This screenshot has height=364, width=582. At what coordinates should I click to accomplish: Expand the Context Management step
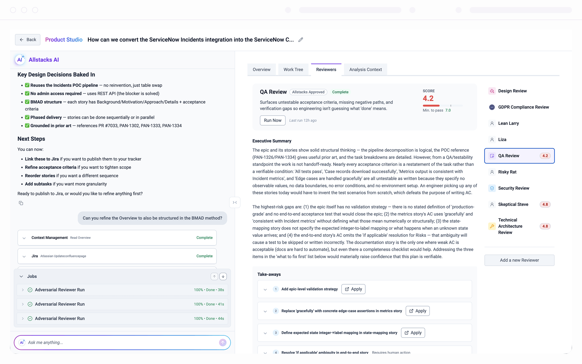24,238
